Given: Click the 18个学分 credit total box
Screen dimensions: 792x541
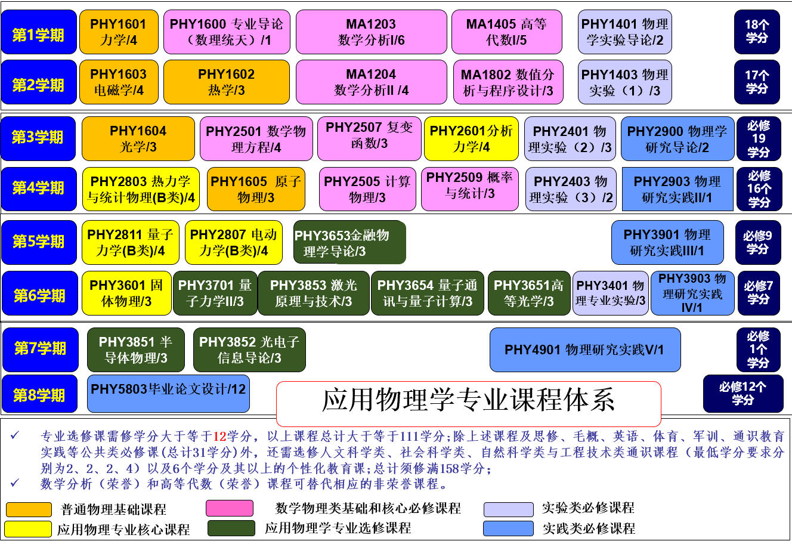Looking at the screenshot, I should [x=757, y=32].
